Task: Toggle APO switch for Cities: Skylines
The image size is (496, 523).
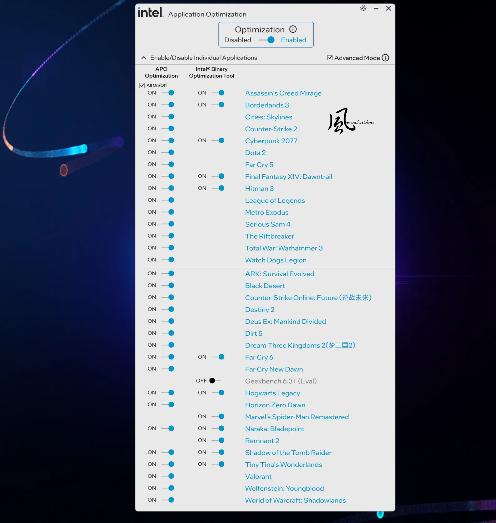Action: tap(168, 117)
